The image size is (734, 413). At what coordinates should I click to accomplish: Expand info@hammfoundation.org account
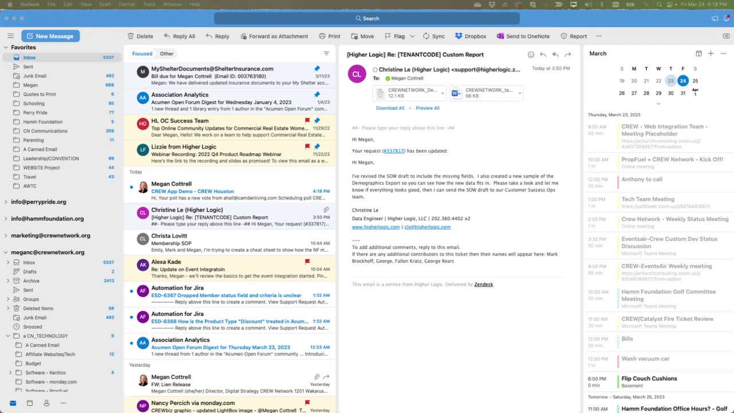point(6,219)
